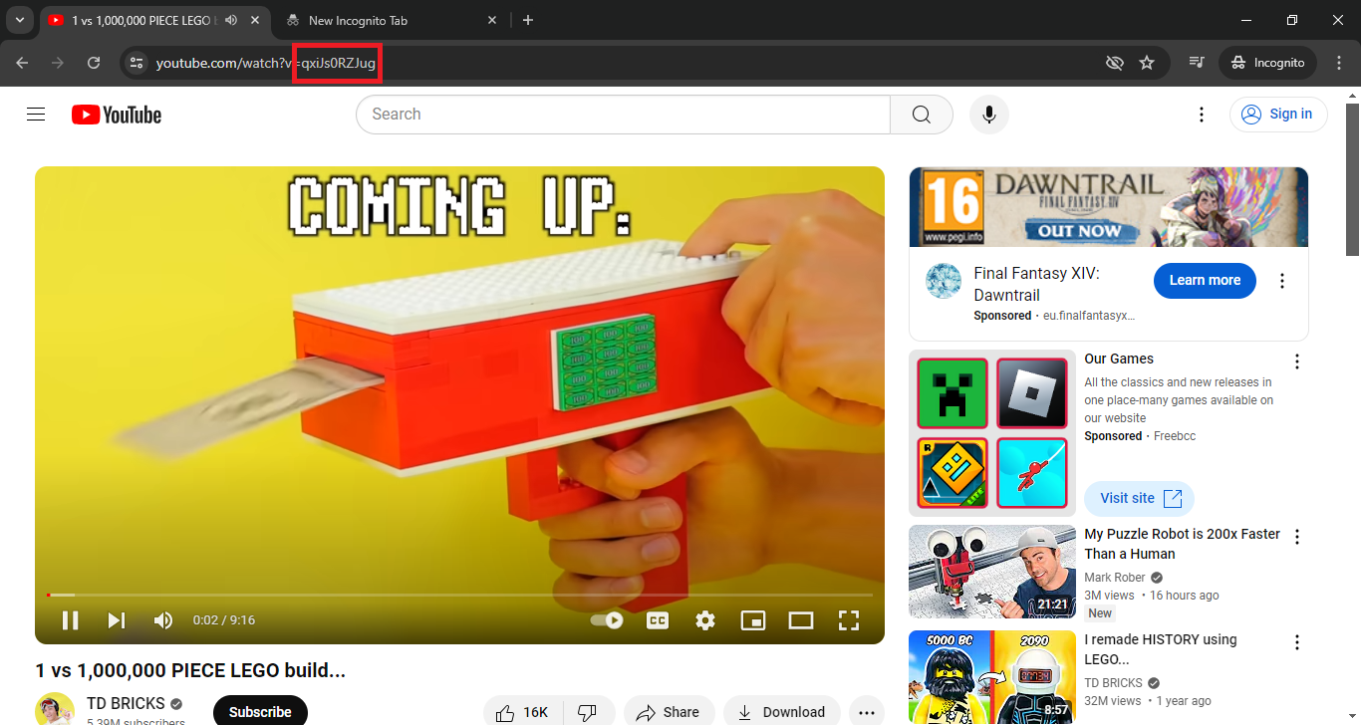Open YouTube settings three-dot menu
This screenshot has width=1361, height=725.
1203,115
